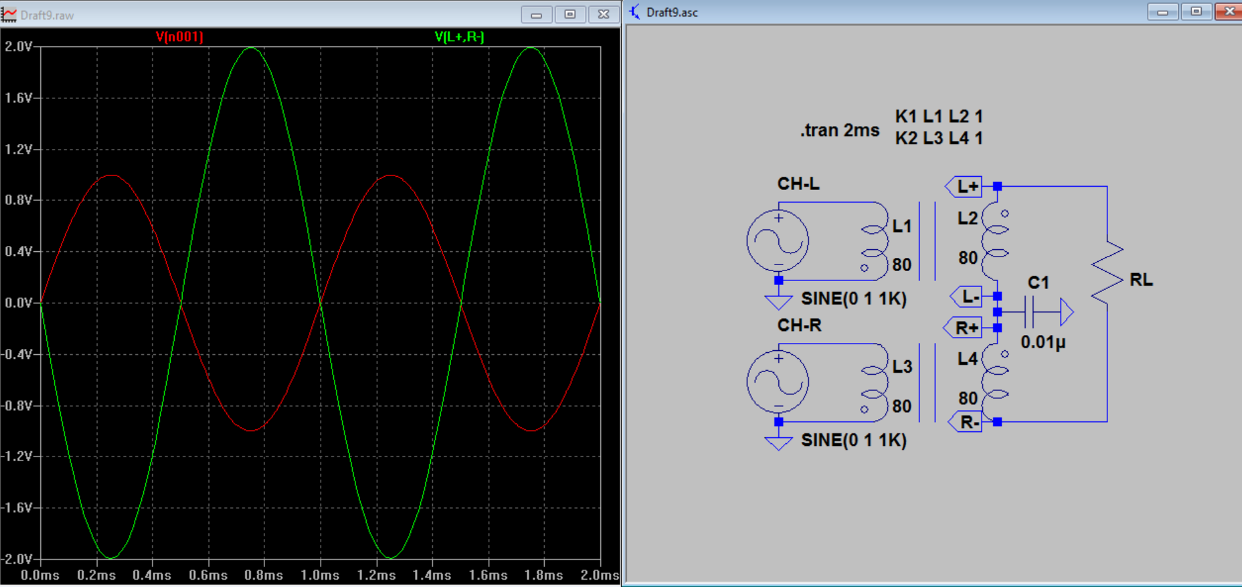Click the R+ net label flag
This screenshot has height=587, width=1242.
pos(963,328)
